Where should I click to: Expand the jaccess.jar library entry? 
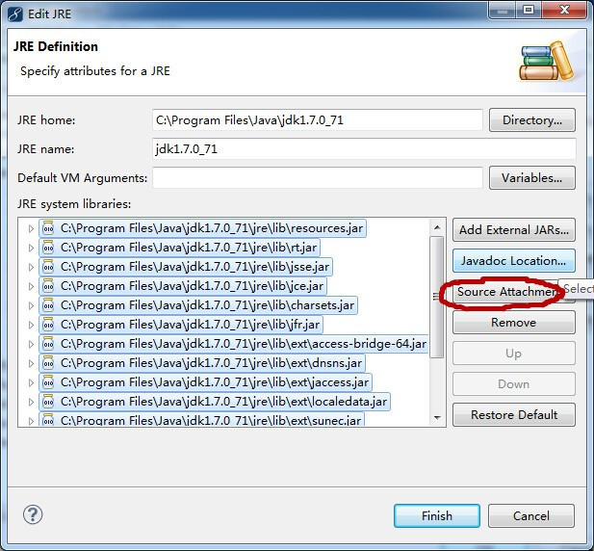click(31, 382)
